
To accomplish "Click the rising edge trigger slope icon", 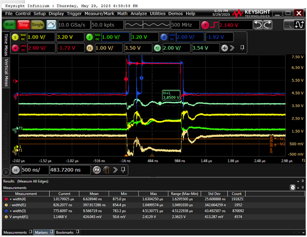I will [x=215, y=25].
